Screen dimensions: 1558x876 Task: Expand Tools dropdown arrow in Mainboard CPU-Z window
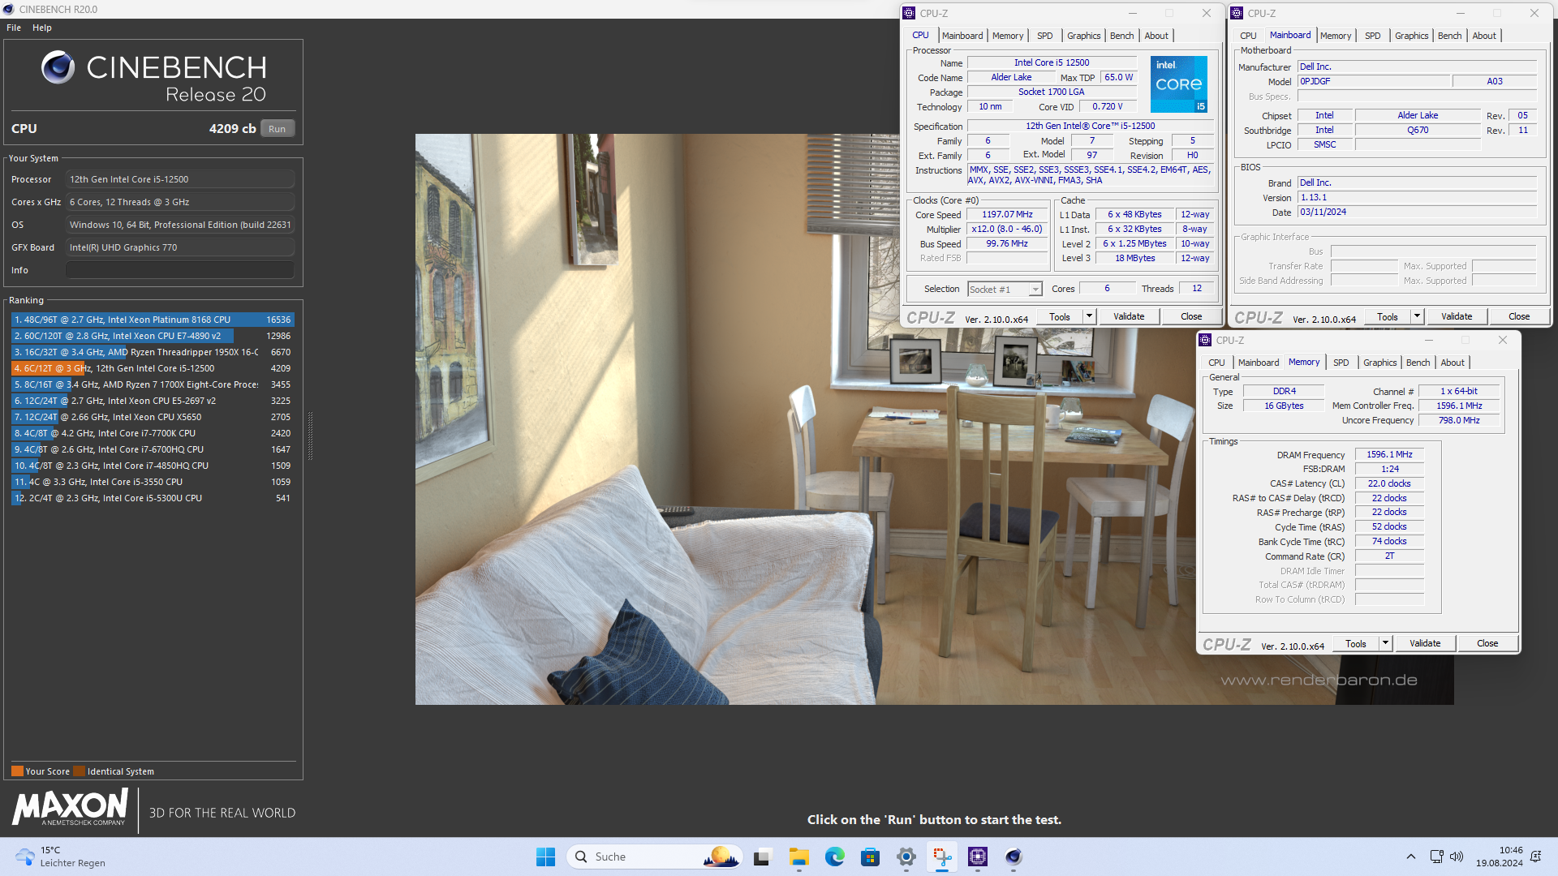1417,317
